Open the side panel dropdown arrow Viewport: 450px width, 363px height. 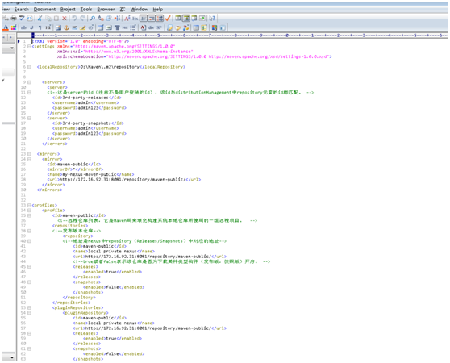click(x=12, y=48)
